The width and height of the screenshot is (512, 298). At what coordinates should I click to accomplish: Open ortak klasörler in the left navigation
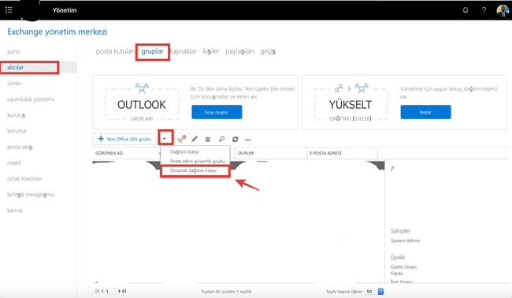(24, 179)
